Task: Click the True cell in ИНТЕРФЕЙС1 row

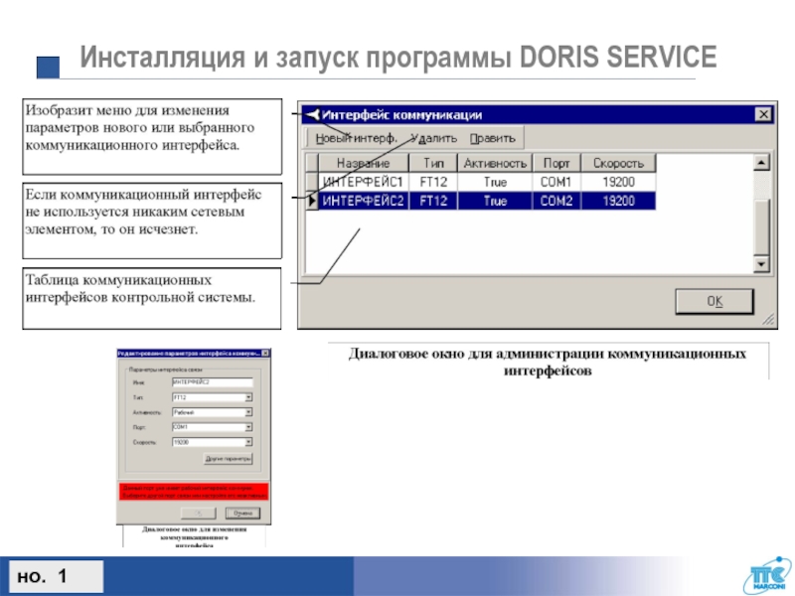Action: point(495,182)
